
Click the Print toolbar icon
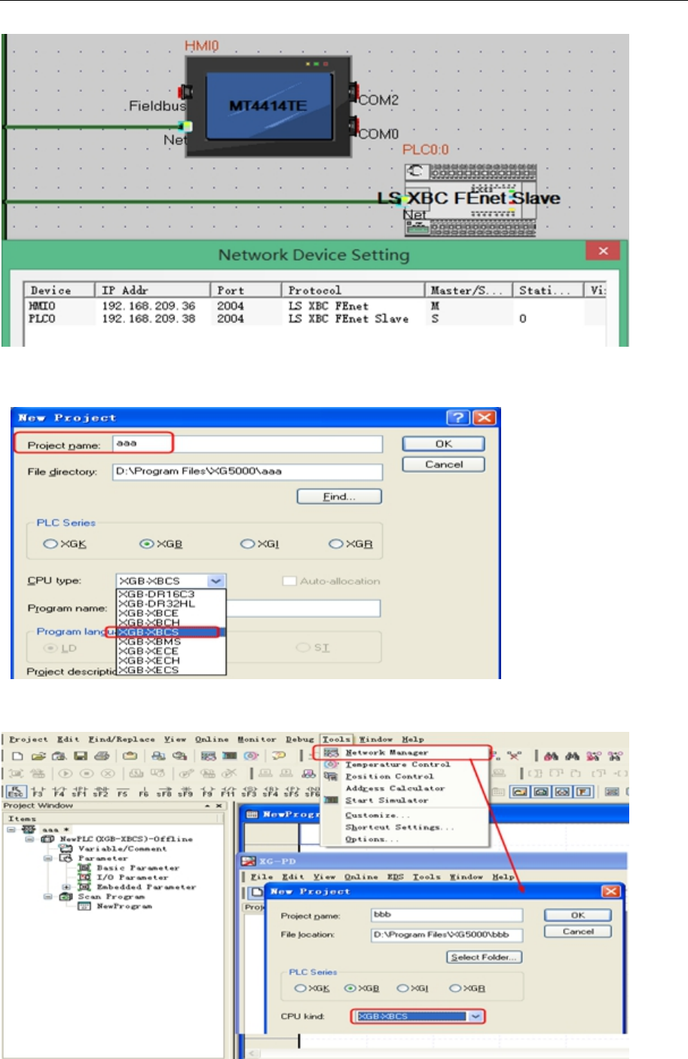click(x=102, y=756)
